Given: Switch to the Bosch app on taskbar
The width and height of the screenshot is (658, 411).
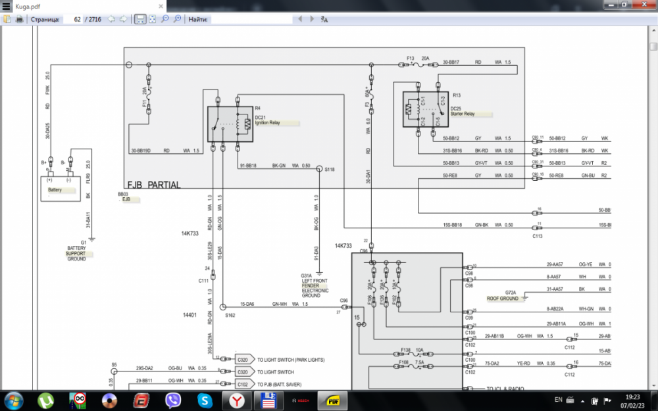Looking at the screenshot, I should coord(300,400).
